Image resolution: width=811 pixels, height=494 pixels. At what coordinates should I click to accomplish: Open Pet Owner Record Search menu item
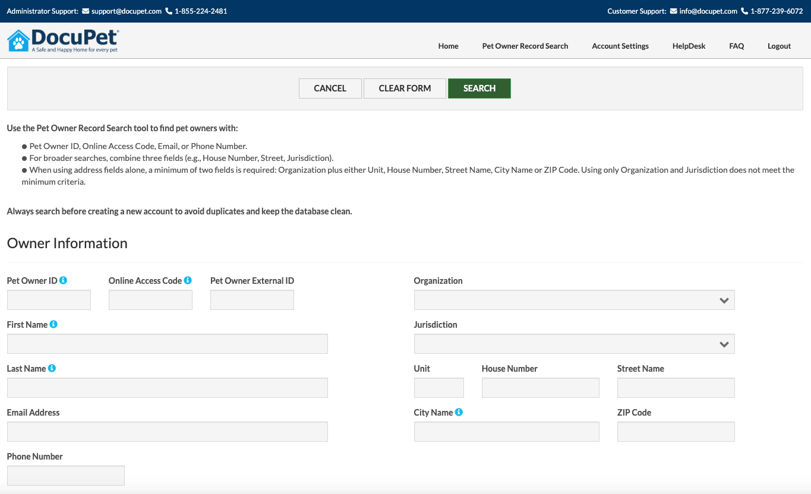pos(525,46)
